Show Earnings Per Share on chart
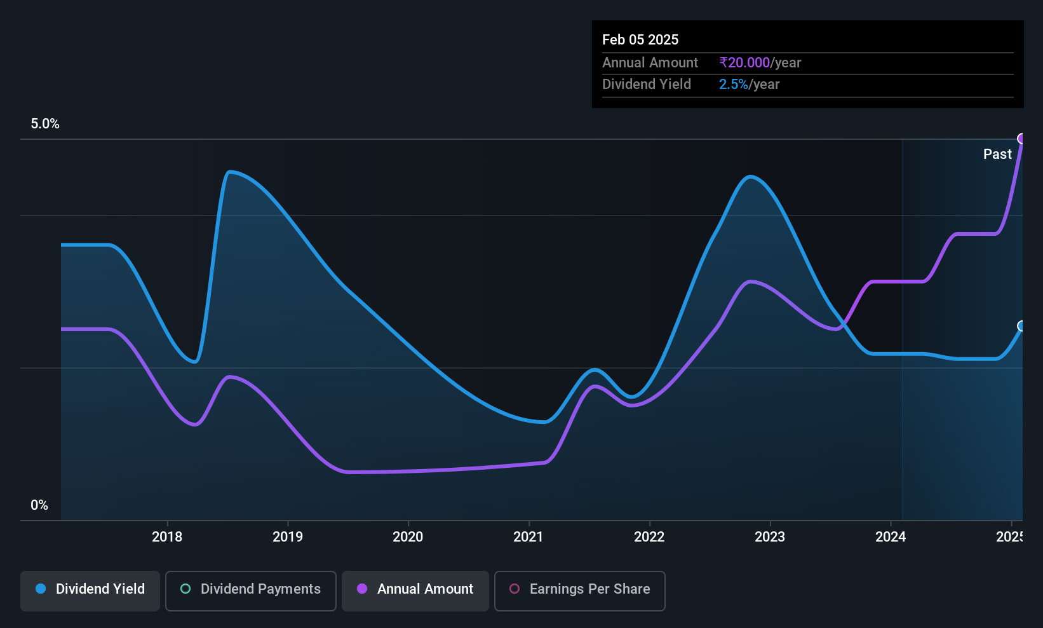Viewport: 1043px width, 628px height. point(580,591)
